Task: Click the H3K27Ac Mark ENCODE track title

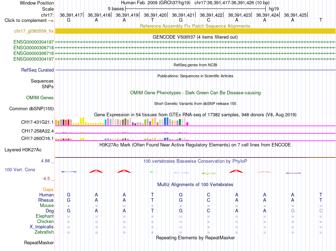Action: coord(195,145)
